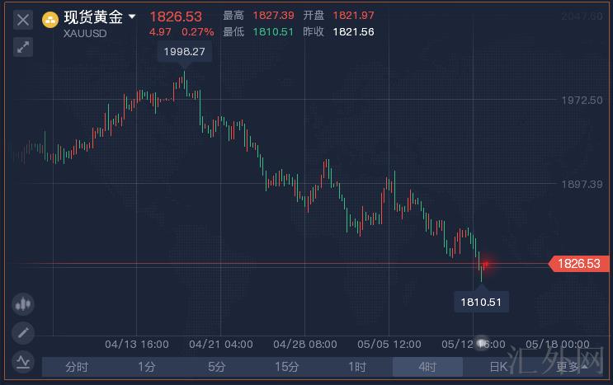613x385 pixels.
Task: Click the 现货黄金 symbol title
Action: click(x=93, y=17)
